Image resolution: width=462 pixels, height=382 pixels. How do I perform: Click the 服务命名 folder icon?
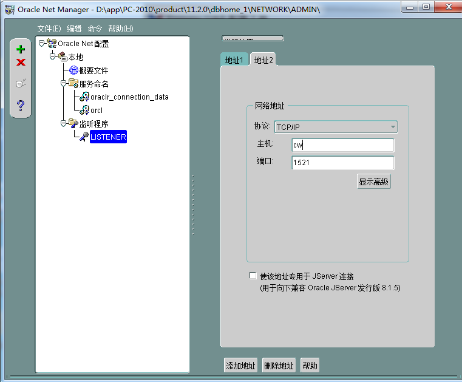73,83
